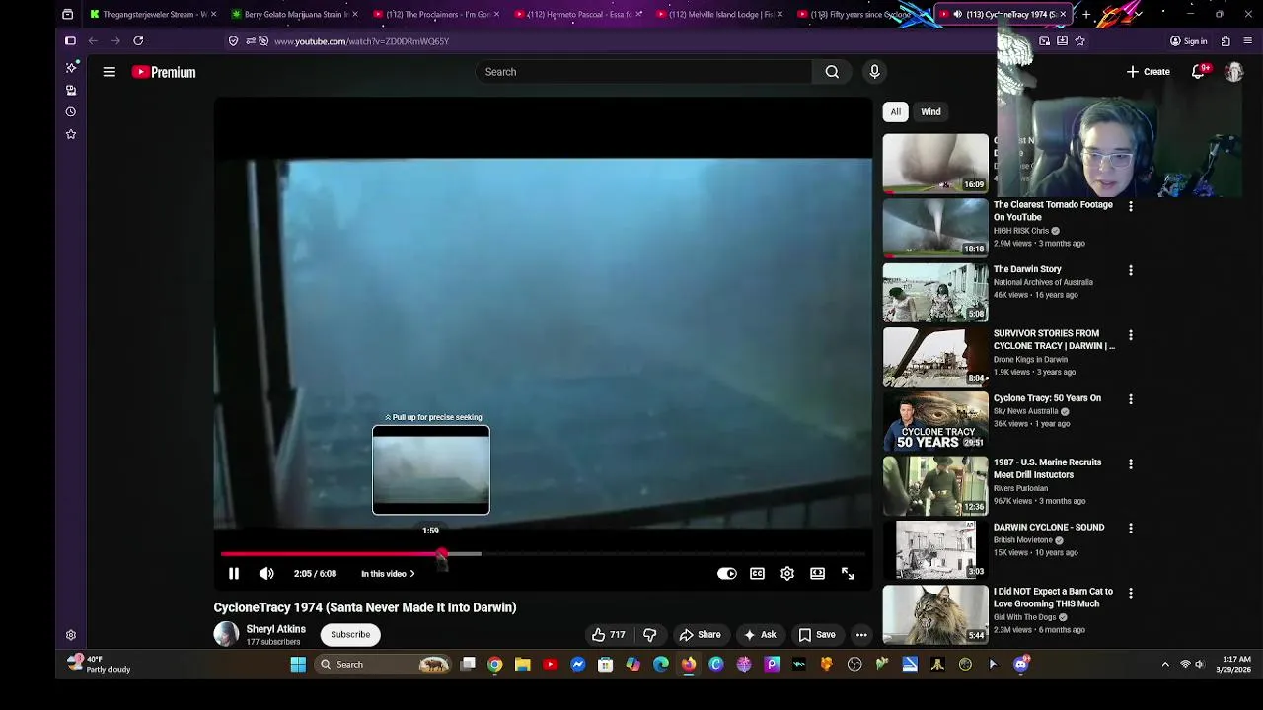This screenshot has height=710, width=1263.
Task: Click the browser address bar URL
Action: click(361, 41)
